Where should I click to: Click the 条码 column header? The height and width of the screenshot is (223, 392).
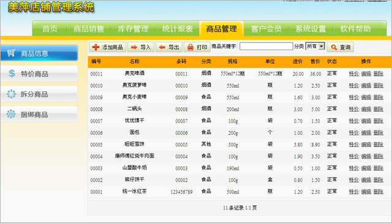[181, 61]
